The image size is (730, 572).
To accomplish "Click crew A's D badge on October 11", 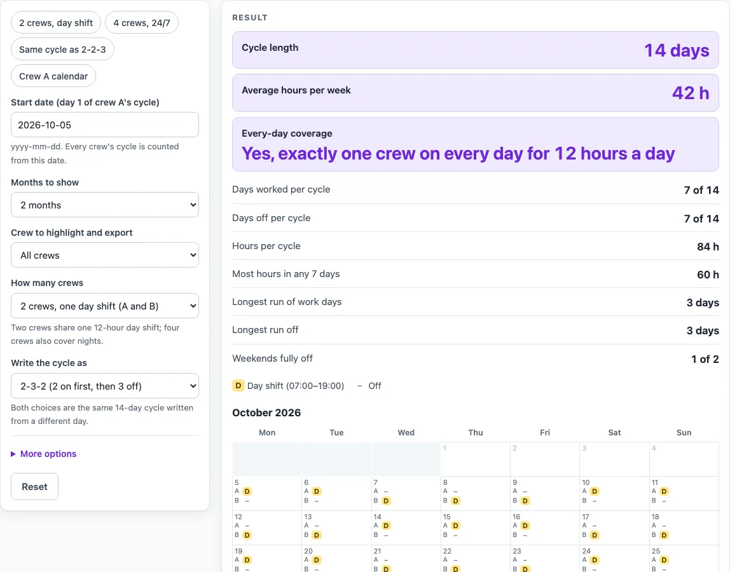I will click(x=665, y=491).
